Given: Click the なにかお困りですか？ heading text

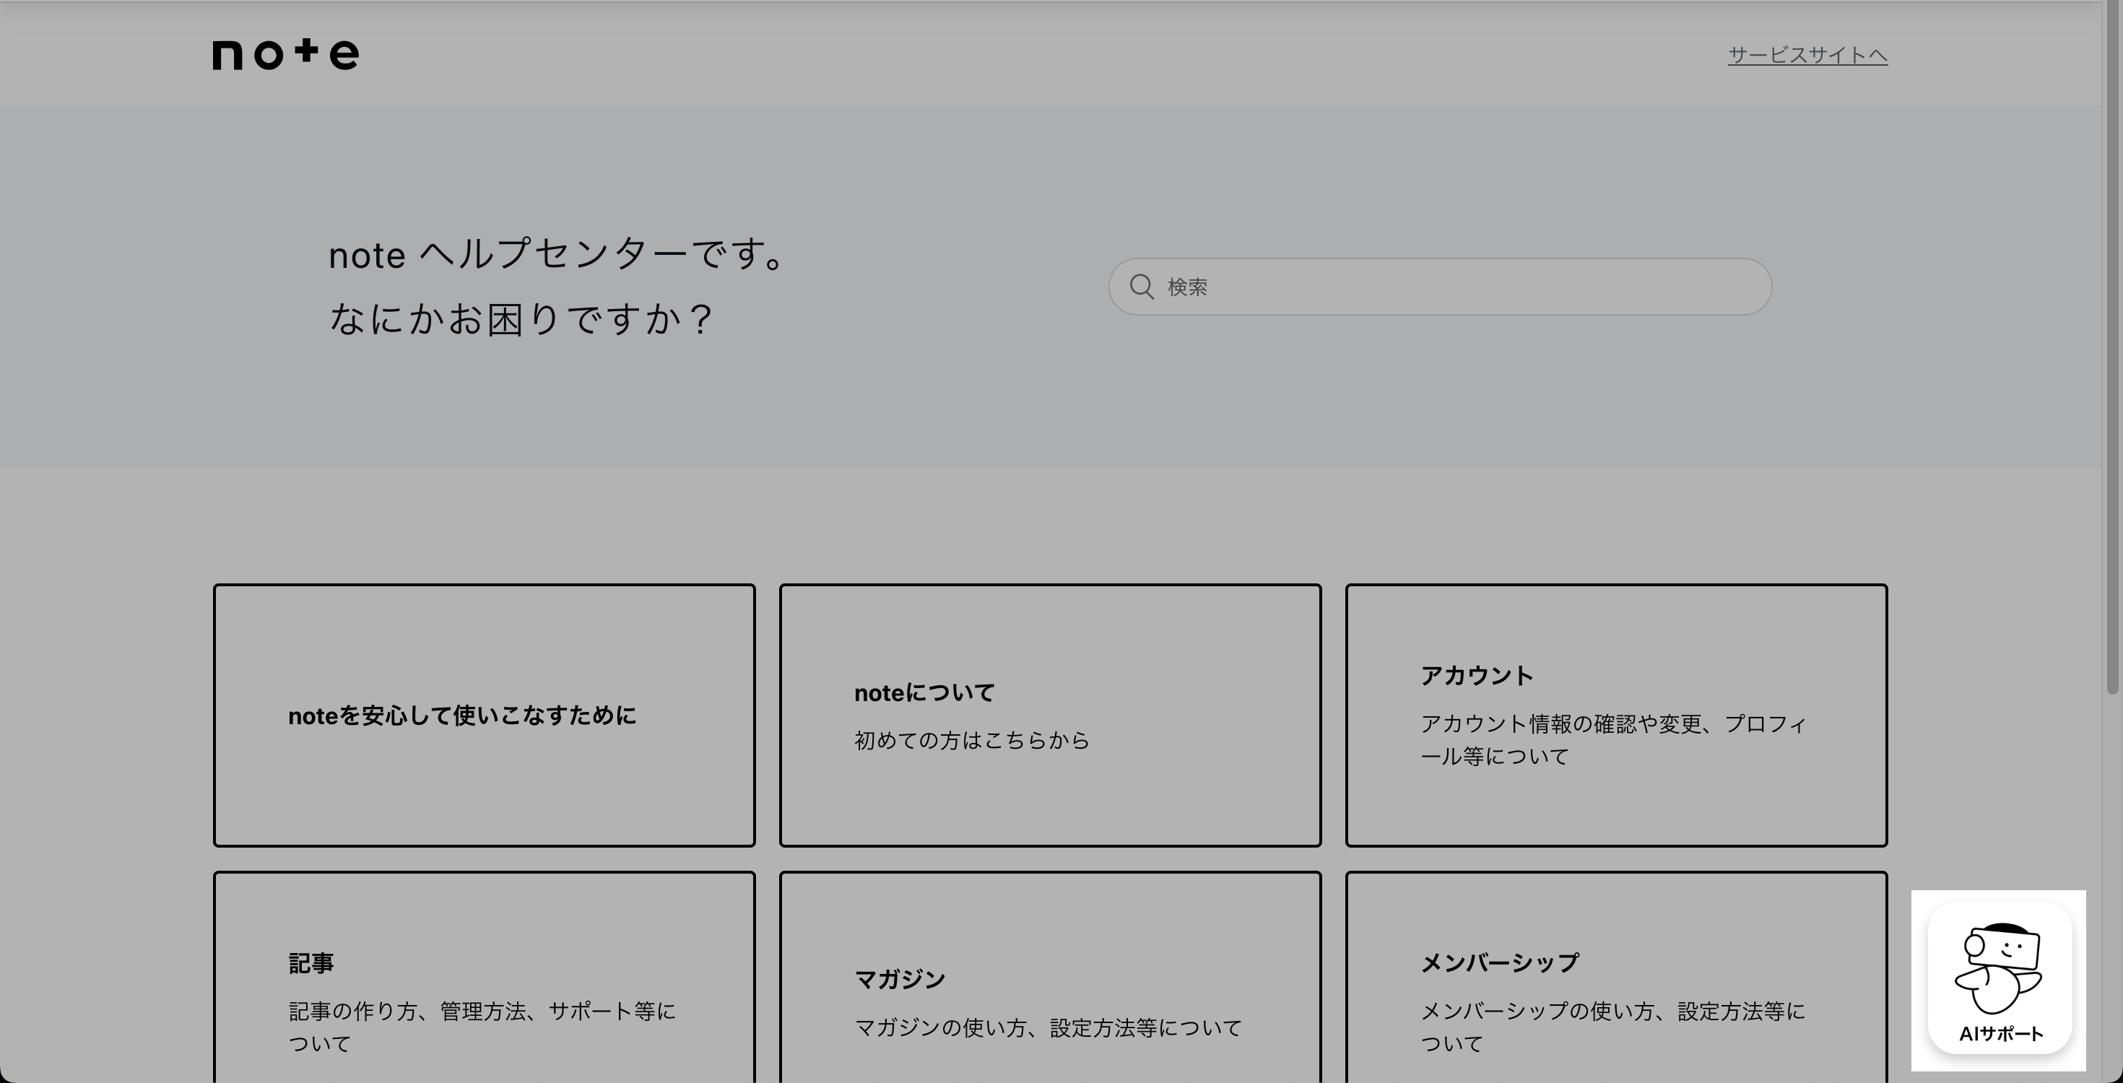Looking at the screenshot, I should pyautogui.click(x=521, y=318).
